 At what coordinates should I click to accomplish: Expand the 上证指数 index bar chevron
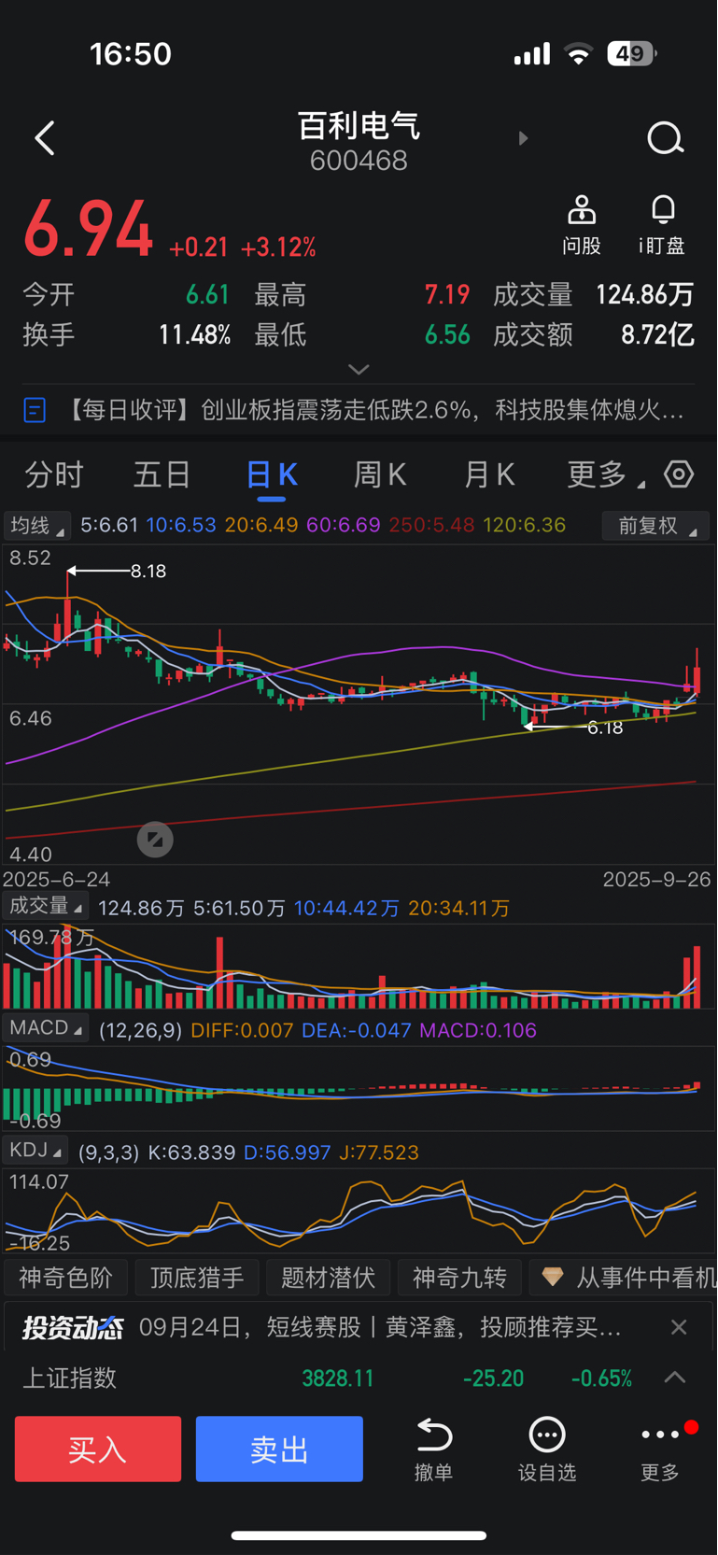click(x=675, y=1378)
